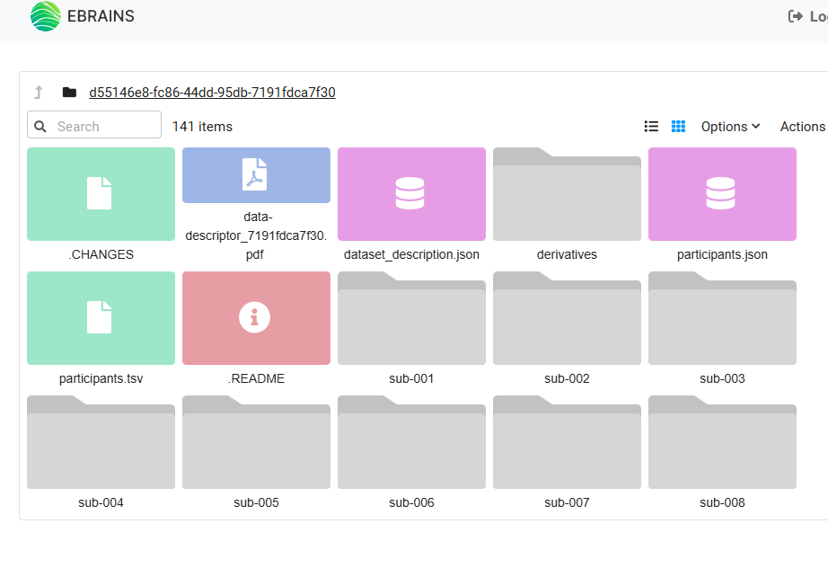
Task: Click the EBRAINS brand name text
Action: pyautogui.click(x=101, y=16)
